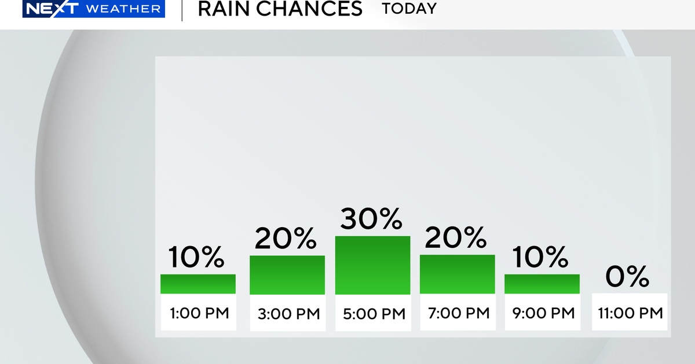Click the green bar above 3:00 PM

pos(287,274)
